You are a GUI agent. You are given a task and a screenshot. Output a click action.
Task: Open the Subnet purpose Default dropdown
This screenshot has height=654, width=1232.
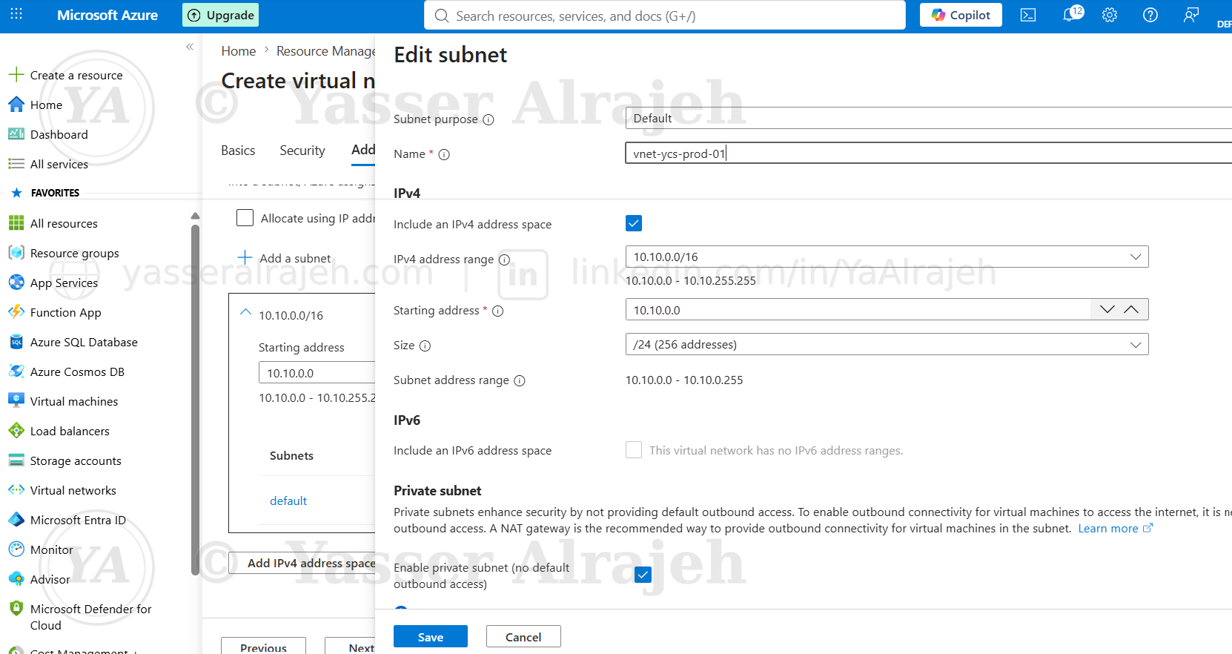pos(928,118)
